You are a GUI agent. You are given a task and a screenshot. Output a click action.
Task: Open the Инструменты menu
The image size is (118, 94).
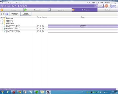coord(11,3)
